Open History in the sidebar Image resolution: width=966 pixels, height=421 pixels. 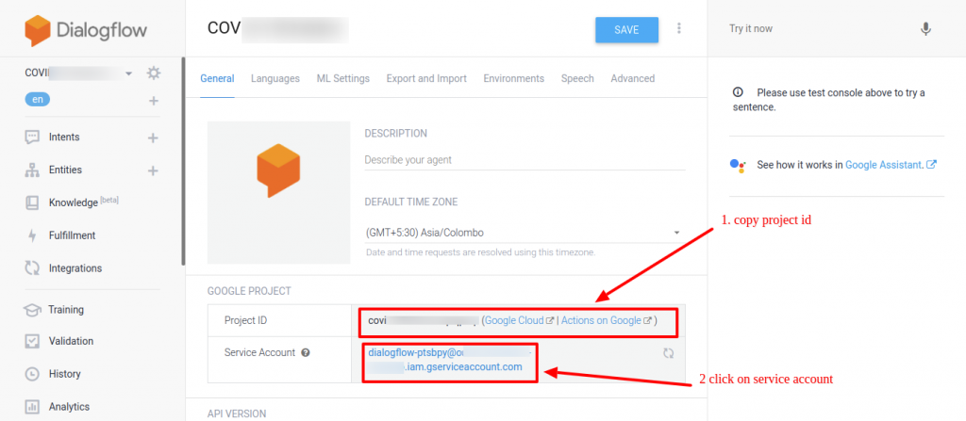point(65,374)
